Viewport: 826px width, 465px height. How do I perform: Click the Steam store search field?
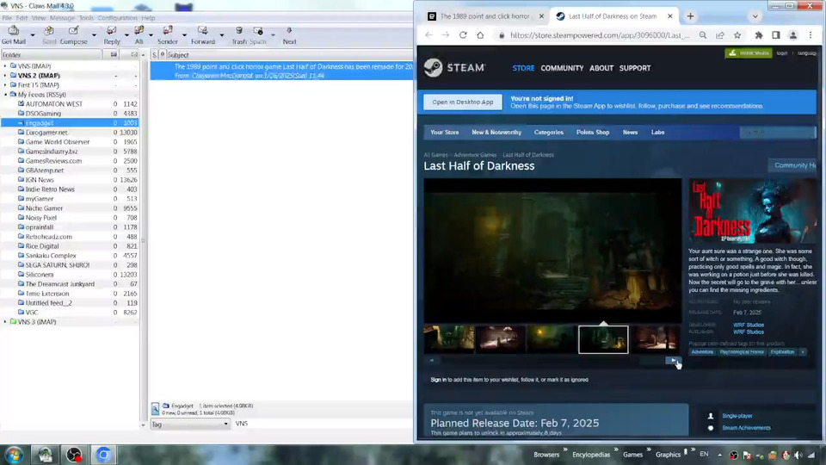coord(777,133)
